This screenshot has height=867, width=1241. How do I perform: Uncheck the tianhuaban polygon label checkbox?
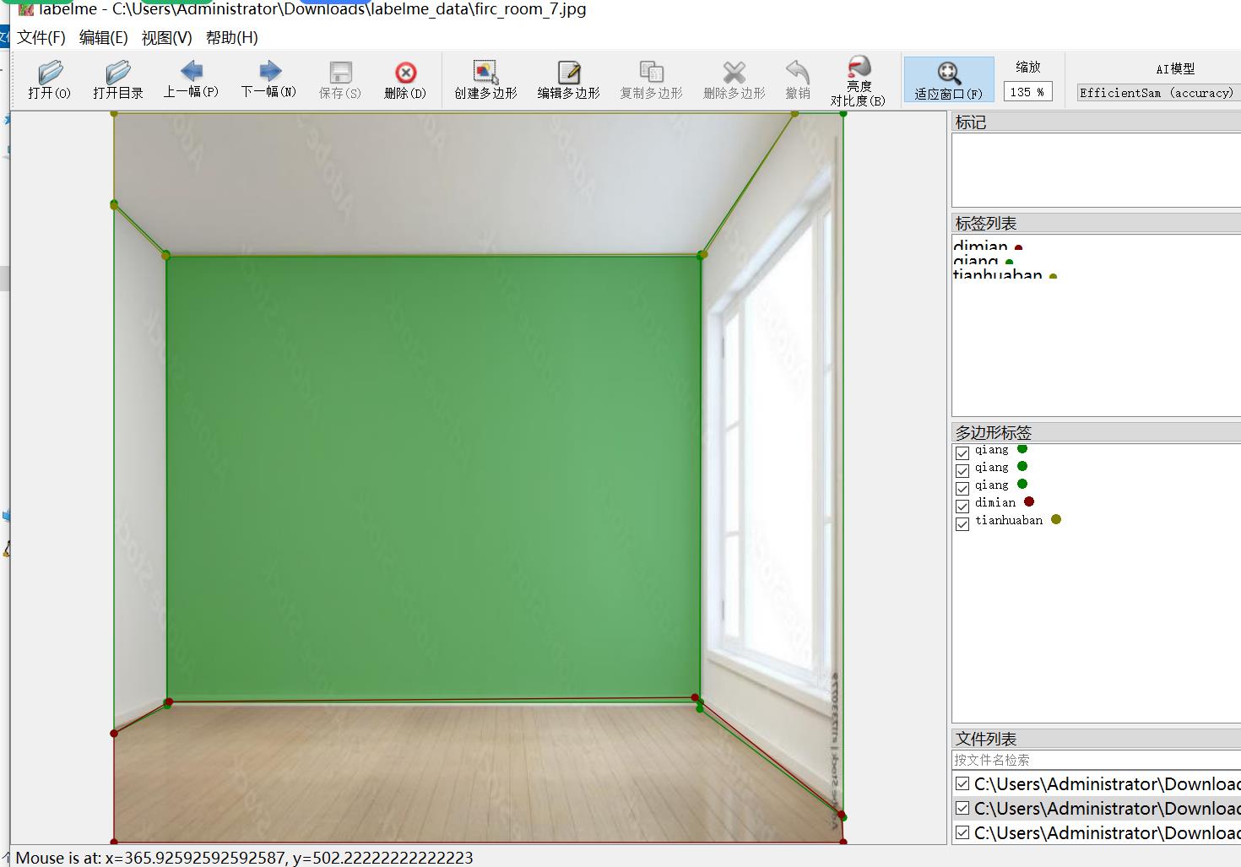click(962, 524)
